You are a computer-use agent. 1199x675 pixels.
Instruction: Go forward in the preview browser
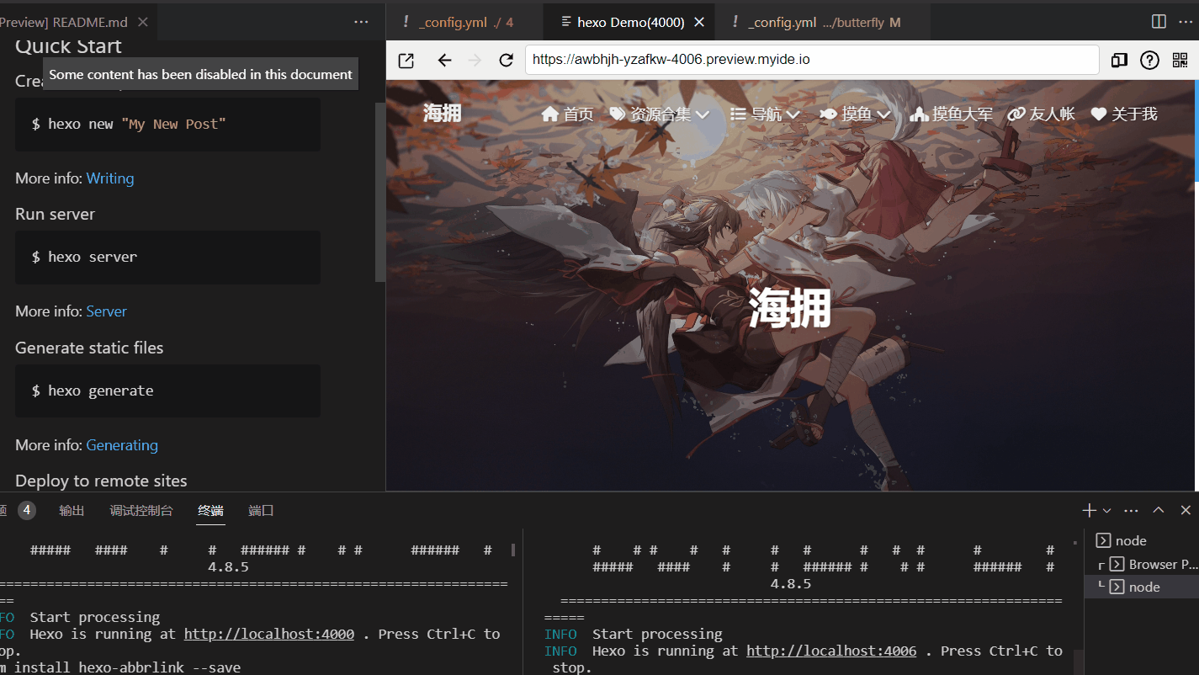click(x=475, y=61)
